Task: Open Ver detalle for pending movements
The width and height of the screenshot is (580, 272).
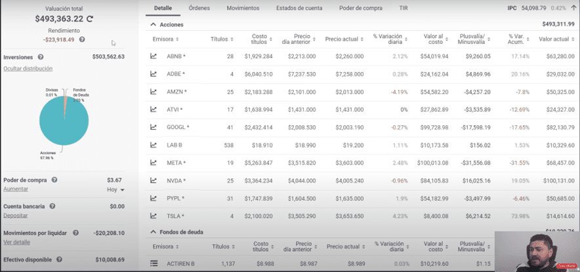Action: [17, 242]
